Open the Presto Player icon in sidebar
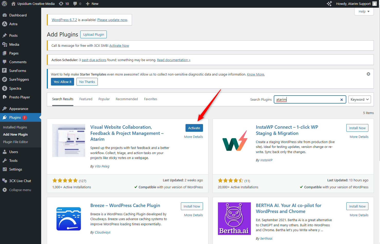The width and height of the screenshot is (380, 244). coord(5,97)
